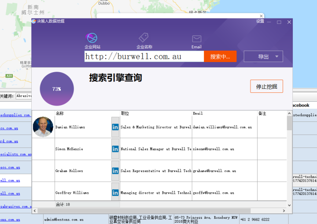Select +61 2 9662 6222 phone cell

click(264, 220)
